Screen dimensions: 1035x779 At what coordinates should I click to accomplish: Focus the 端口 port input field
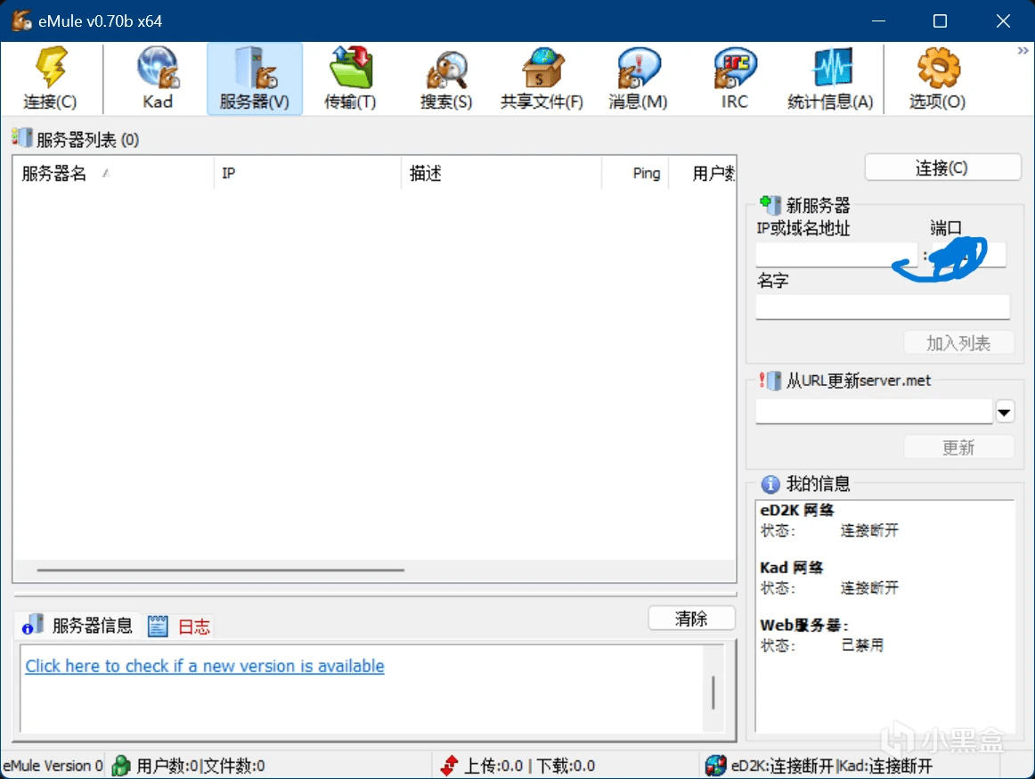(967, 255)
